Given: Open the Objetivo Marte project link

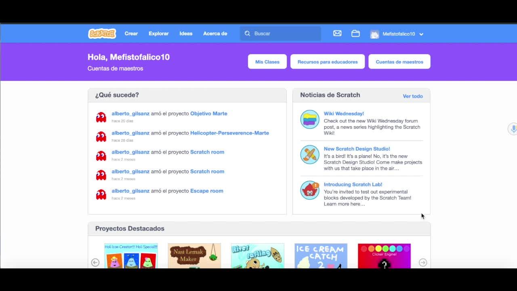Looking at the screenshot, I should click(209, 114).
